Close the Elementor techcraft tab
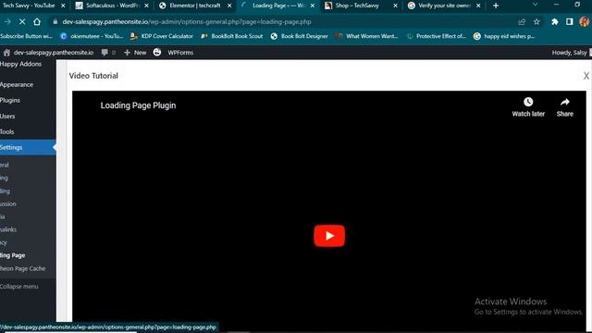The image size is (592, 333). pos(229,6)
